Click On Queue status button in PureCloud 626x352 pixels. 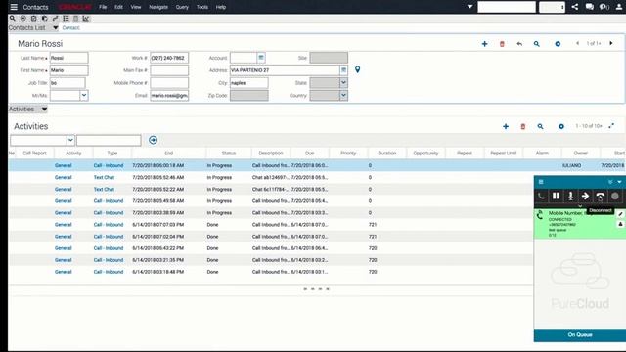[x=580, y=334]
